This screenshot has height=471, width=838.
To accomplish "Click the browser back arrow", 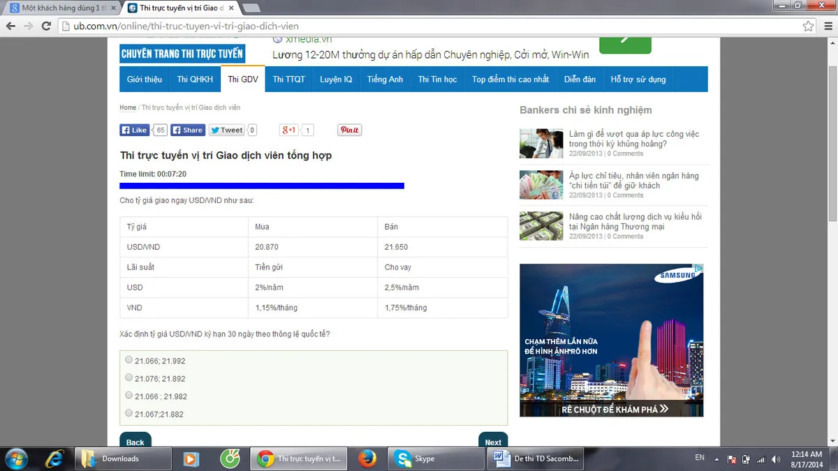I will 10,26.
